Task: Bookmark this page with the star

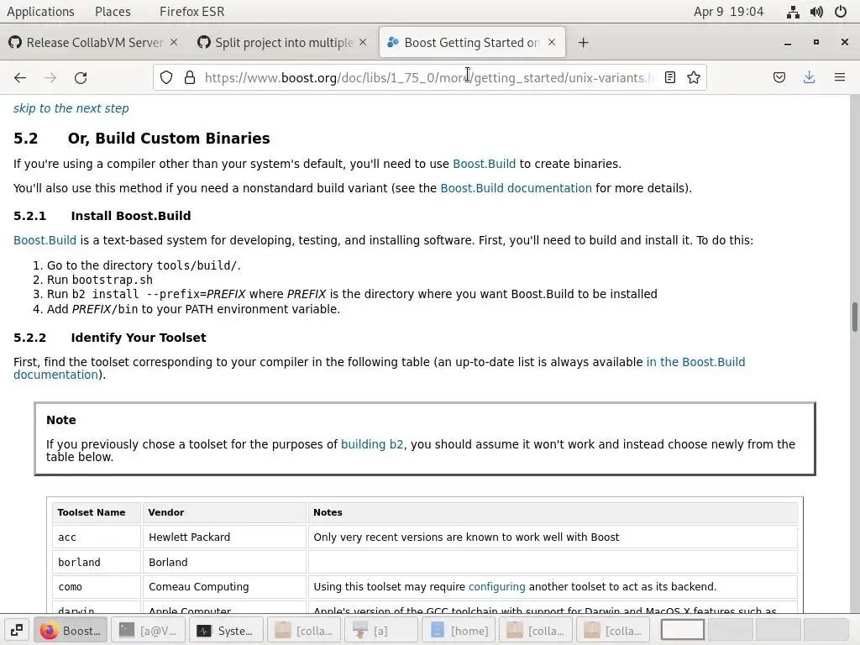Action: [x=693, y=77]
